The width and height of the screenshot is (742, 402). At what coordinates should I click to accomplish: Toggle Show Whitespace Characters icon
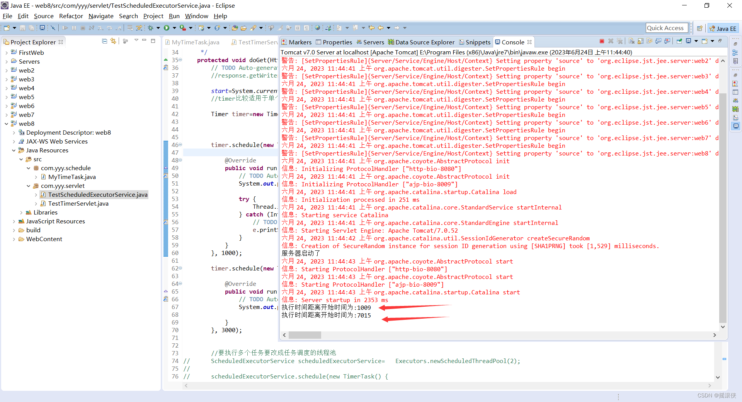pyautogui.click(x=306, y=28)
